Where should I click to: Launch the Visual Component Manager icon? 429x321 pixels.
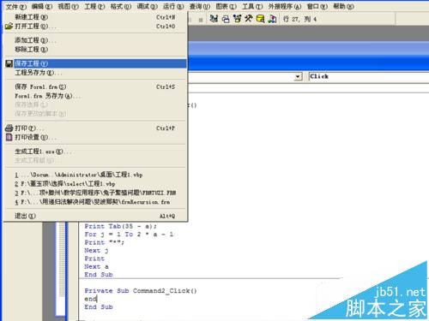click(x=272, y=19)
